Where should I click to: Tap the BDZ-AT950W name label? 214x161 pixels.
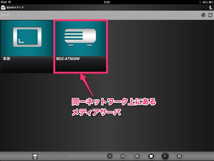click(x=68, y=59)
